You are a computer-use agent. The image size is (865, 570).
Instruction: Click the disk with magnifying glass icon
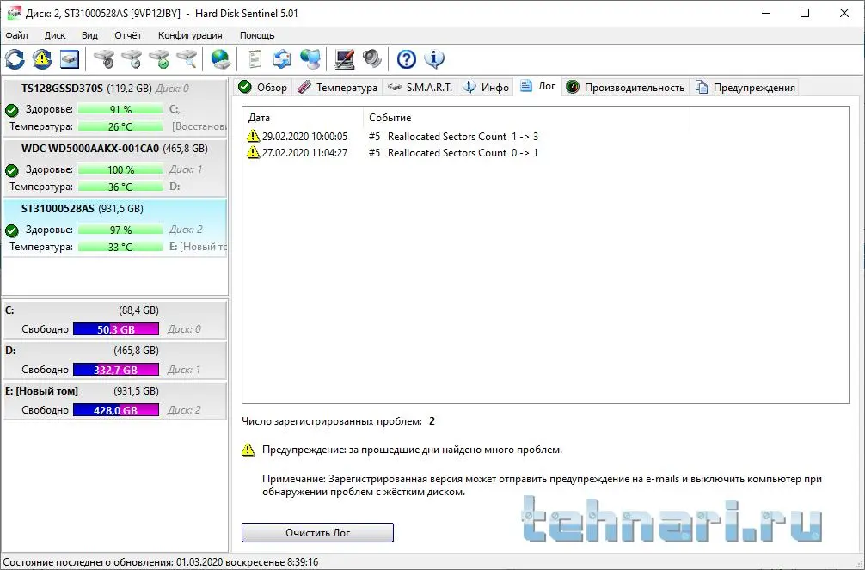pyautogui.click(x=187, y=59)
